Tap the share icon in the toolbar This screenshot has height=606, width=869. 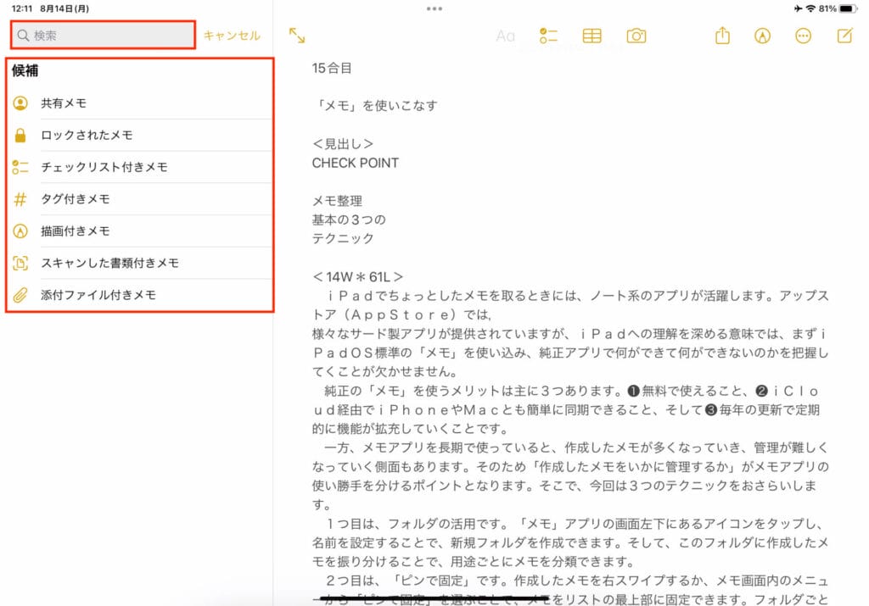[x=722, y=36]
